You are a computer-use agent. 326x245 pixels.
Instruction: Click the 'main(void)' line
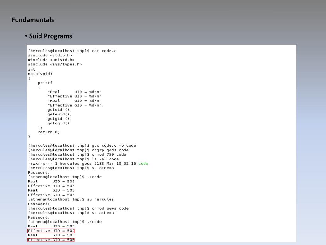click(40, 74)
